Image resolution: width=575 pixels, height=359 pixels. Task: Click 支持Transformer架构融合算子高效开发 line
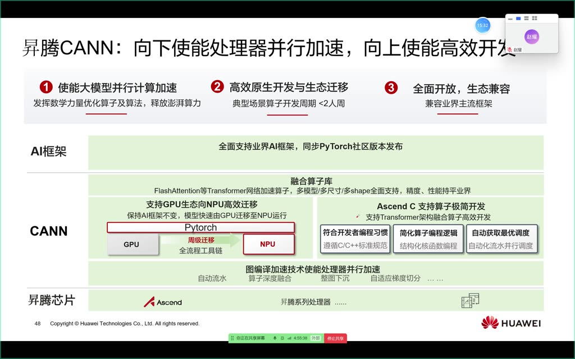(428, 217)
